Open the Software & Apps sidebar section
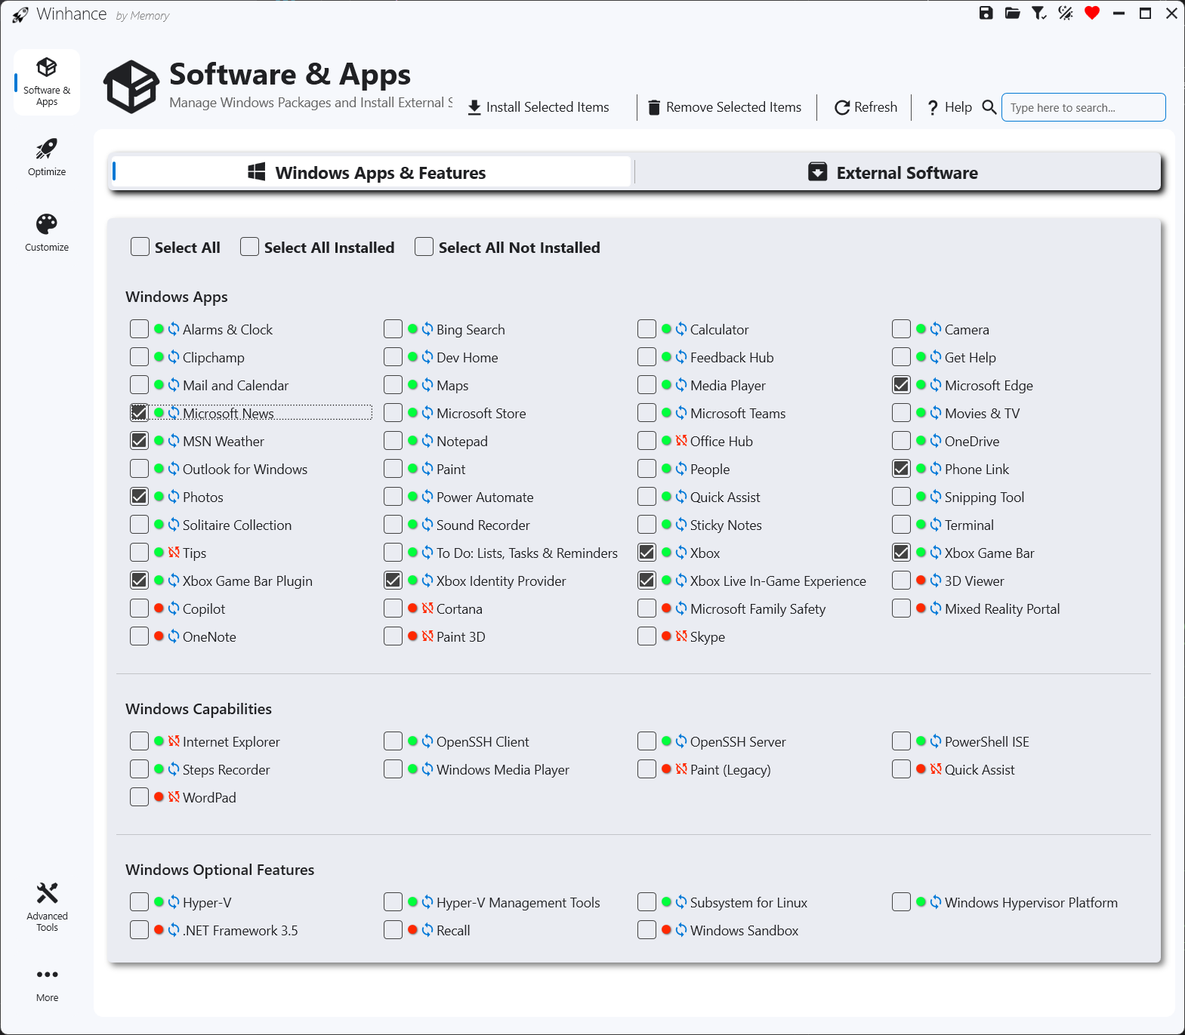Viewport: 1185px width, 1035px height. coord(47,82)
